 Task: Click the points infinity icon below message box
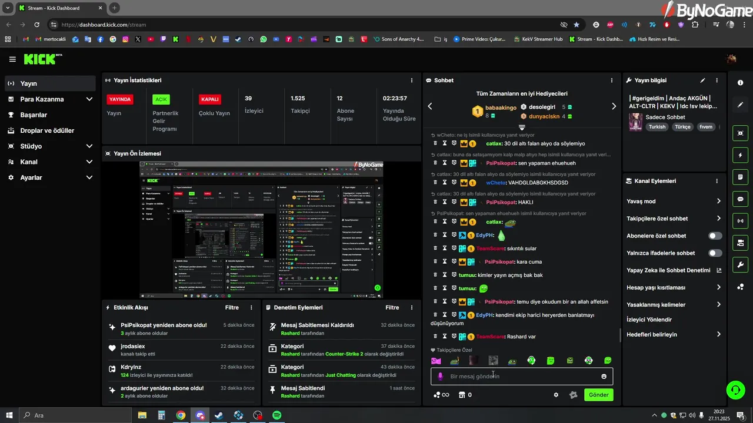(441, 395)
